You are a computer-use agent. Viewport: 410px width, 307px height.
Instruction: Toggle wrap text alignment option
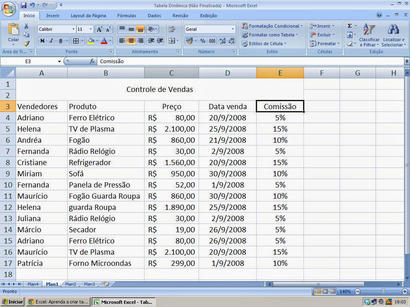[172, 29]
